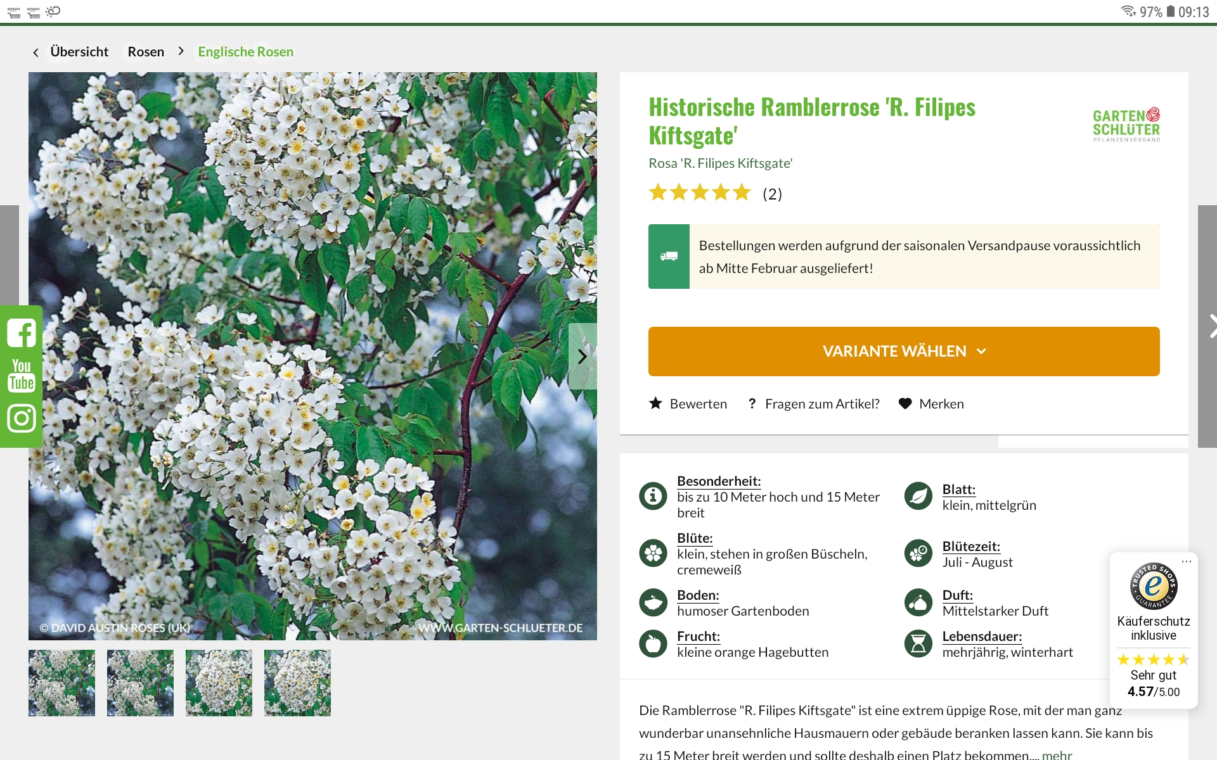This screenshot has height=760, width=1217.
Task: Open Trusted Shops widget three-dot menu
Action: [1186, 561]
